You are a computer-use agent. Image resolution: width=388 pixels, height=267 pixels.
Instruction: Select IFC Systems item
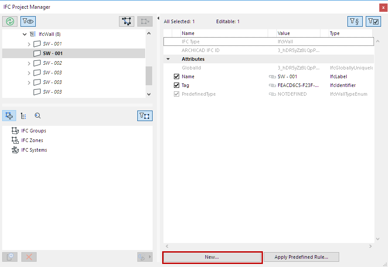point(34,150)
